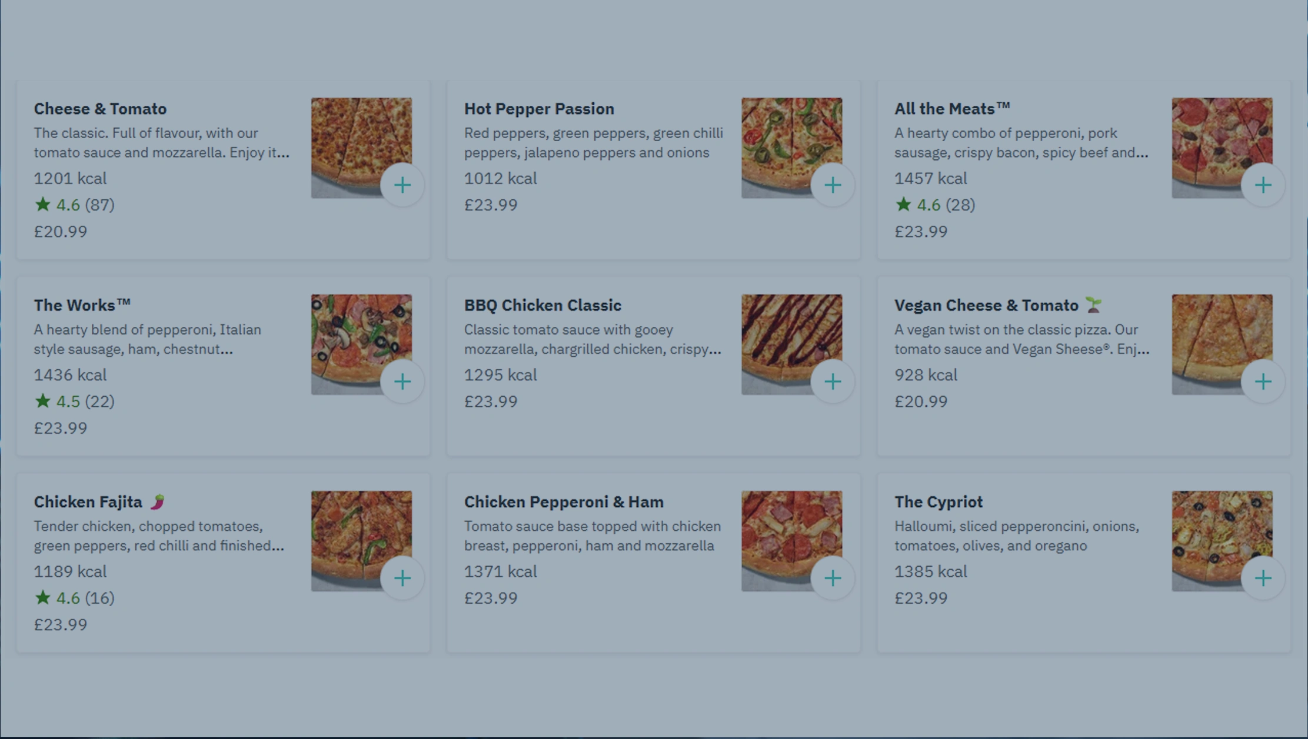Click the £20.99 price under Cheese & Tomato
Viewport: 1308px width, 739px height.
(x=59, y=231)
